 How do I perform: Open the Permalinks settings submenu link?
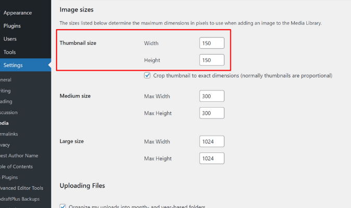point(9,134)
